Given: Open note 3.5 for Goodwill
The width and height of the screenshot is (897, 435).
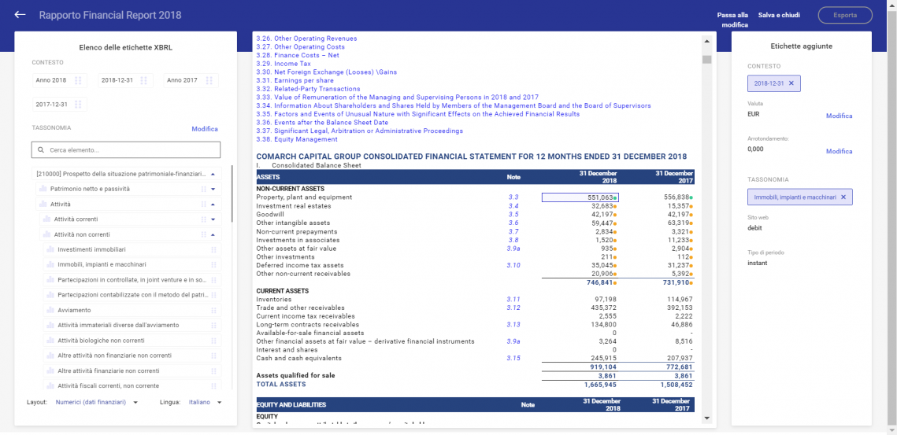Looking at the screenshot, I should pyautogui.click(x=513, y=215).
